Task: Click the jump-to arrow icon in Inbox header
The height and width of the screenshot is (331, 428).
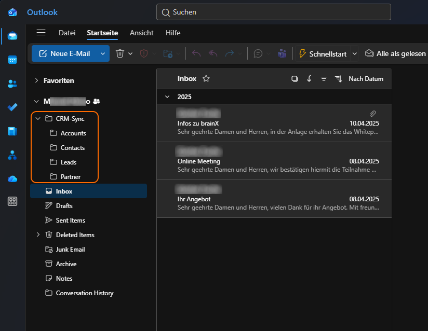Action: 309,79
